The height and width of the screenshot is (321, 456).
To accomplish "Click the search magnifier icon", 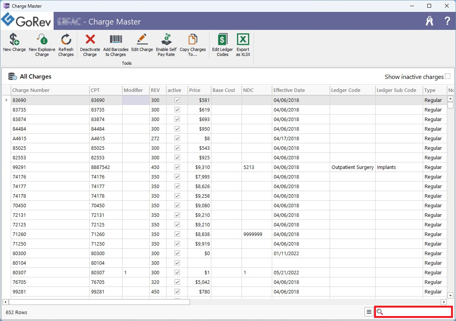I will [x=380, y=312].
